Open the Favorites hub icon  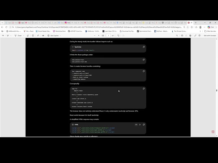pyautogui.click(x=196, y=27)
